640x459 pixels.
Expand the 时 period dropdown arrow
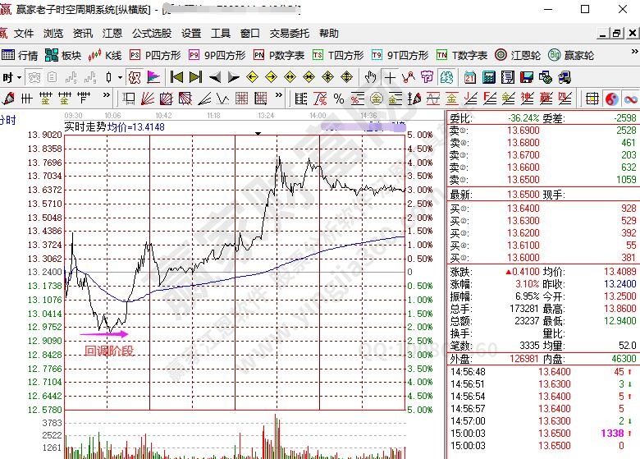[18, 77]
